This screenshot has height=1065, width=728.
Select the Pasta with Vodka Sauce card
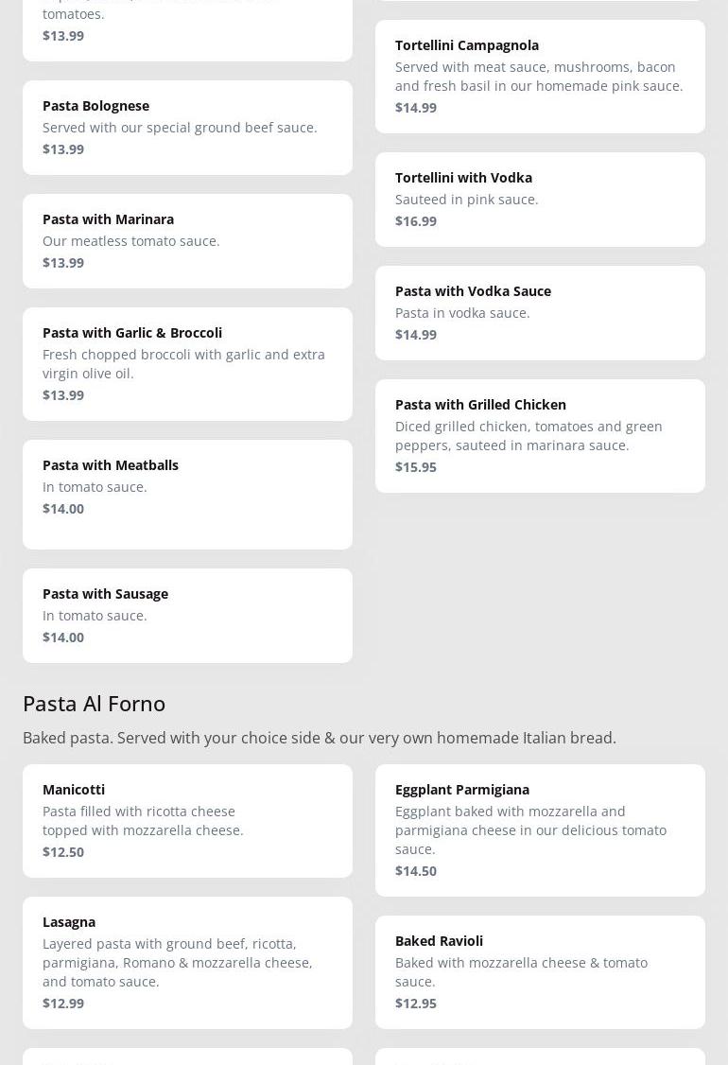tap(473, 291)
